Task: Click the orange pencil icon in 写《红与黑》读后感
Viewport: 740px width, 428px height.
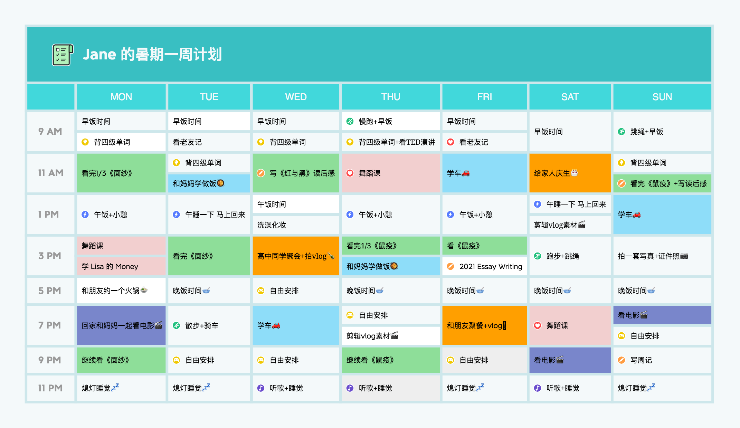Action: tap(261, 173)
